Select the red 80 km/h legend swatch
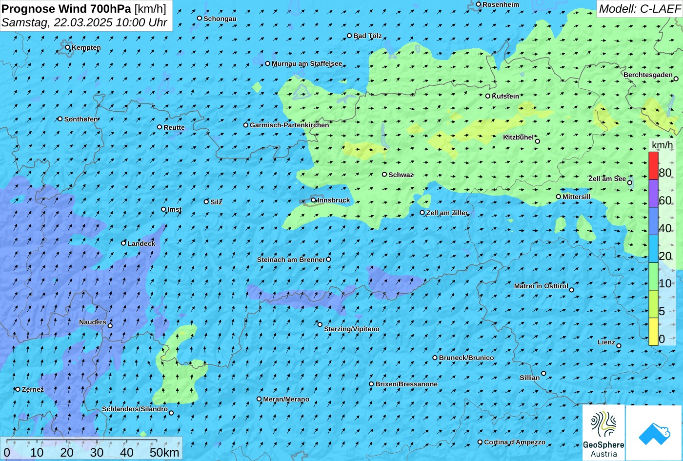Viewport: 683px width, 461px height. click(653, 166)
